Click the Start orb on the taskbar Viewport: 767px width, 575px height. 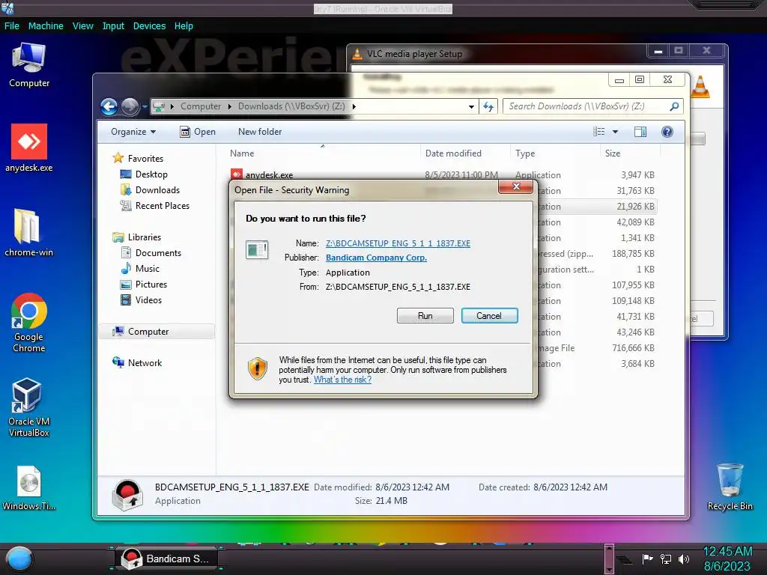[19, 559]
